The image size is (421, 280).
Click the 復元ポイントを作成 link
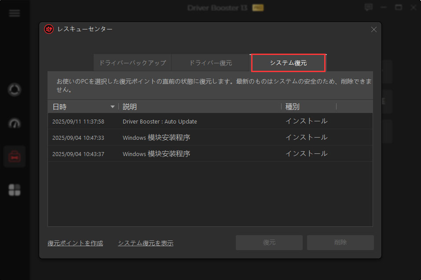click(x=75, y=243)
